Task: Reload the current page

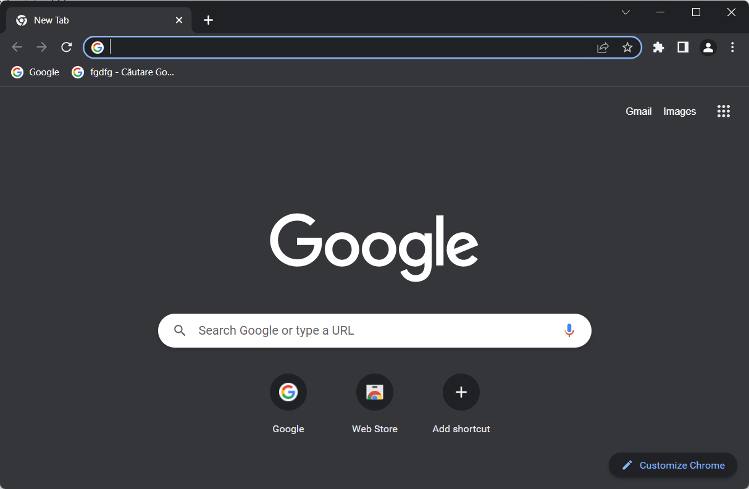Action: (x=67, y=47)
